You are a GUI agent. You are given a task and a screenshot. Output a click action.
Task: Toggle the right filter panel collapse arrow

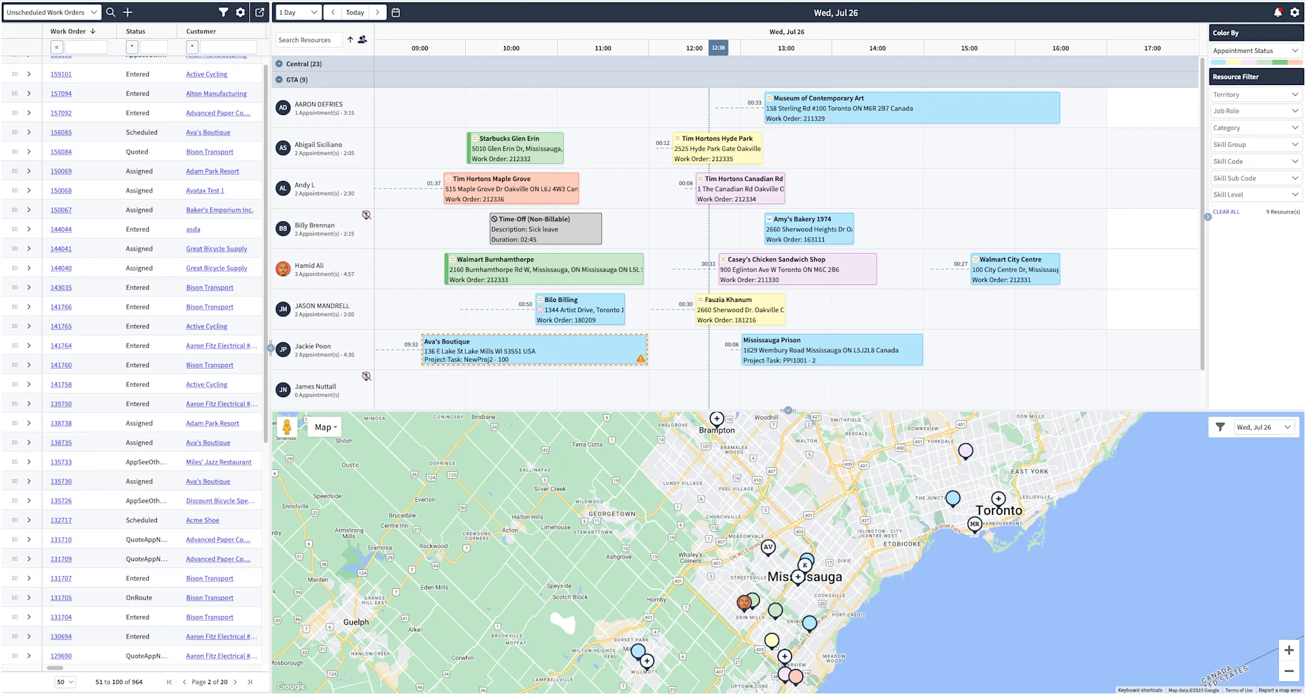[1208, 217]
